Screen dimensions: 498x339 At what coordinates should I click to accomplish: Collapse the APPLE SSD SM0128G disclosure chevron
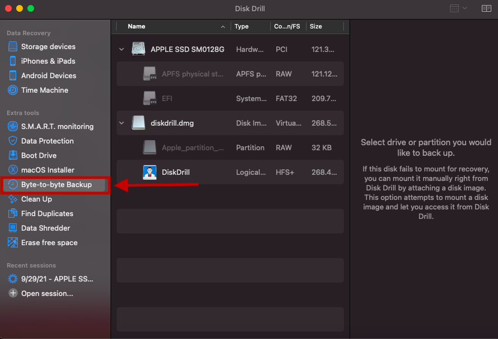(x=121, y=49)
